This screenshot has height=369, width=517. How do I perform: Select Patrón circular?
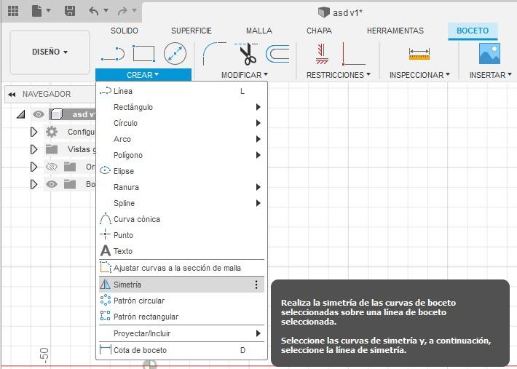pyautogui.click(x=181, y=301)
